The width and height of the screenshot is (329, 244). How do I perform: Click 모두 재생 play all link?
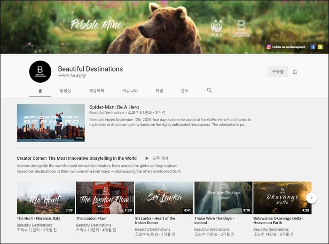click(160, 158)
